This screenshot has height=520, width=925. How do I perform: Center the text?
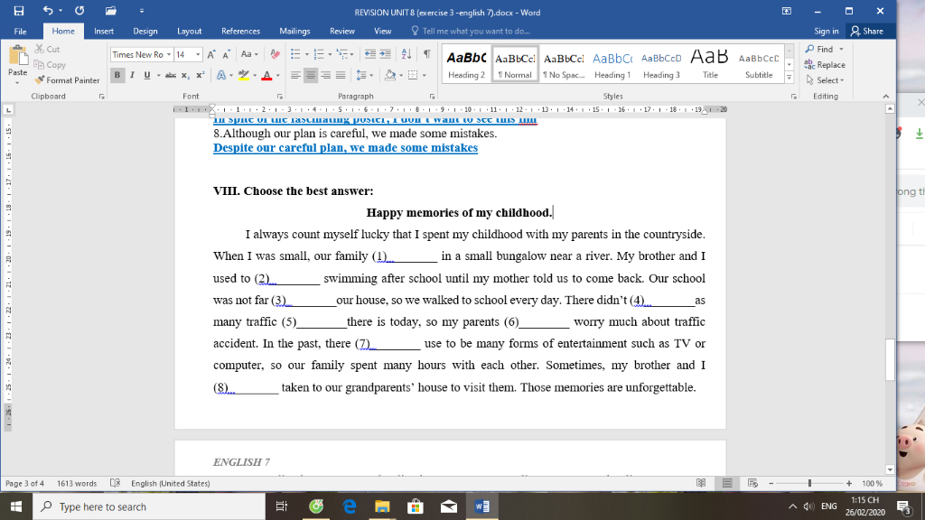(311, 75)
